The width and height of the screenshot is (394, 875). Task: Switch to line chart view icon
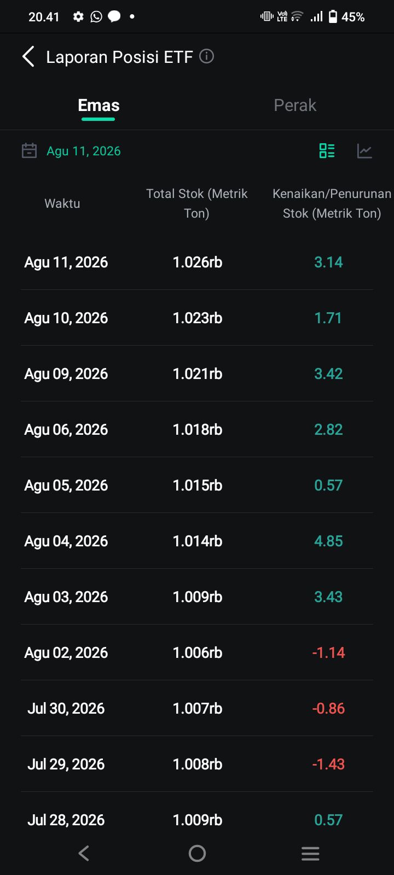click(x=364, y=150)
